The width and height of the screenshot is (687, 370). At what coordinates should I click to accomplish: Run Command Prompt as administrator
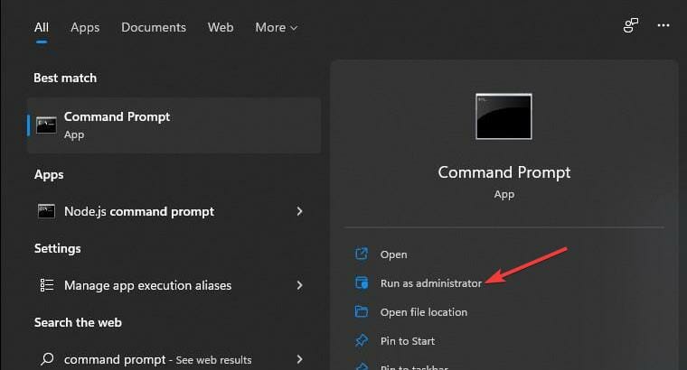430,283
